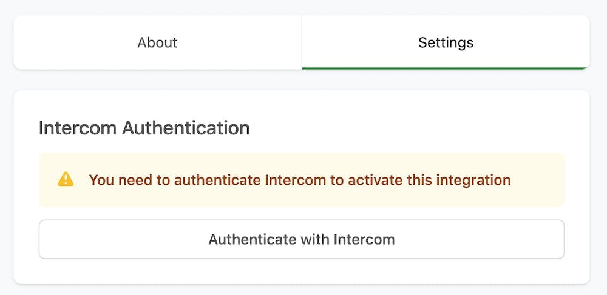Switch to the About tab
The height and width of the screenshot is (295, 607).
(x=157, y=42)
